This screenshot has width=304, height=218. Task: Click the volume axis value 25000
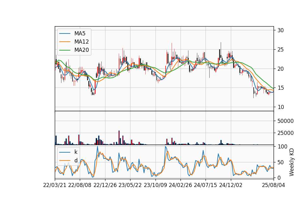tap(286, 133)
